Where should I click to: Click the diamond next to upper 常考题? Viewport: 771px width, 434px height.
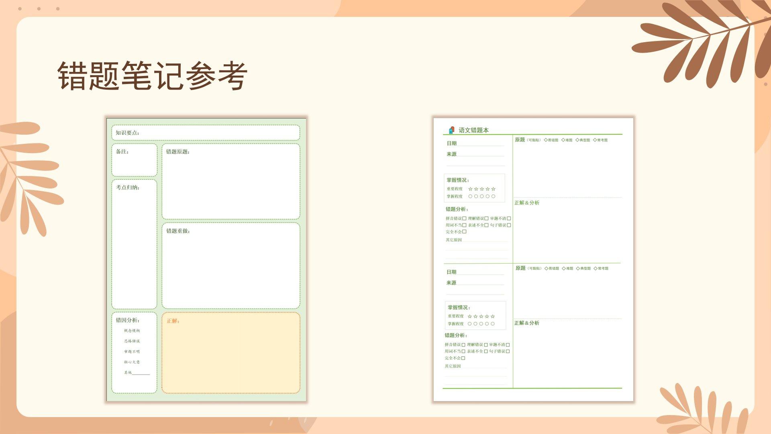click(x=595, y=140)
